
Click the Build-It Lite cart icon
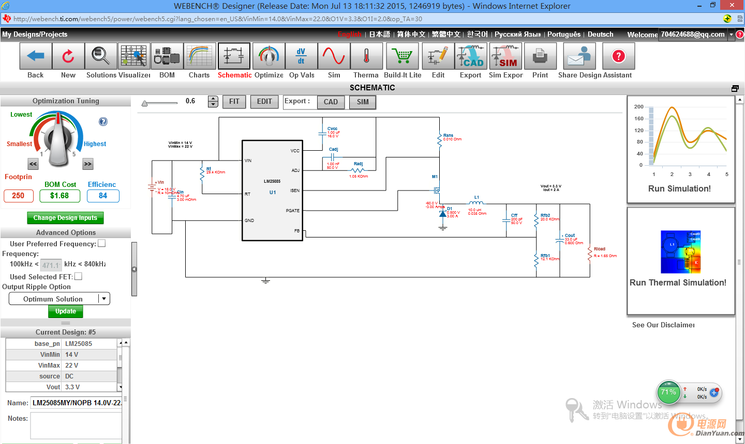click(403, 56)
